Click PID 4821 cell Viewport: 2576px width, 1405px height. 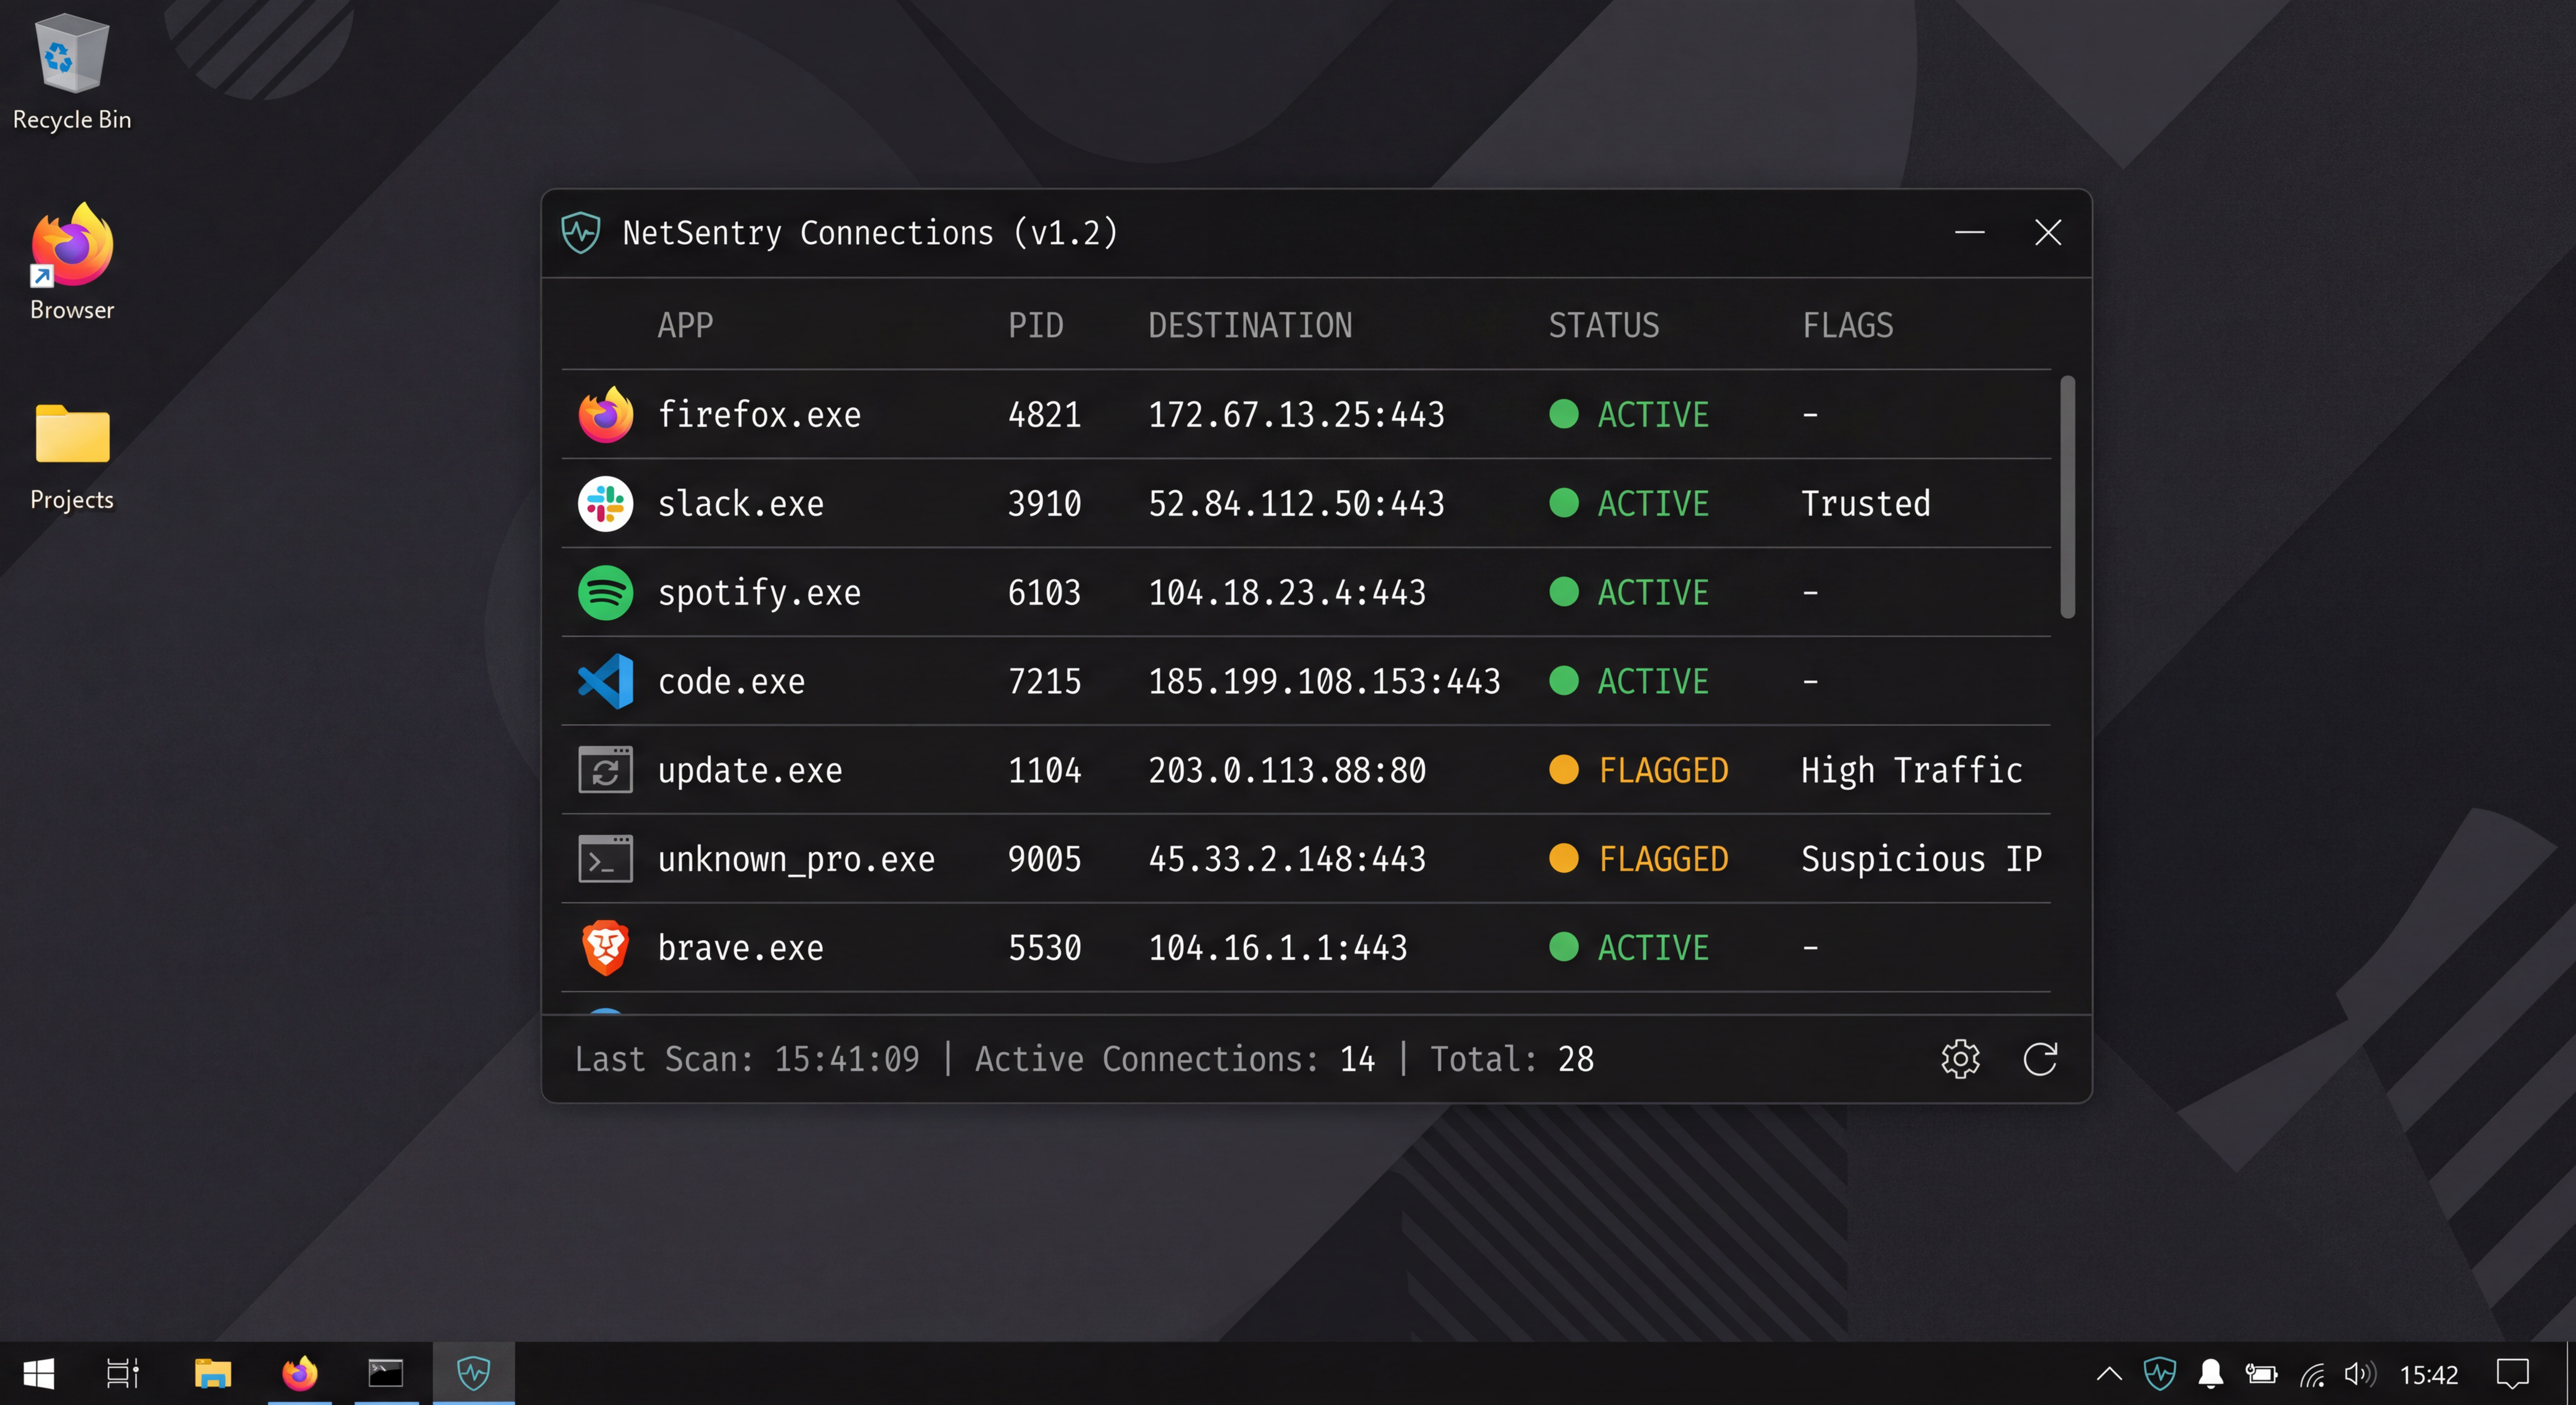[x=1044, y=414]
